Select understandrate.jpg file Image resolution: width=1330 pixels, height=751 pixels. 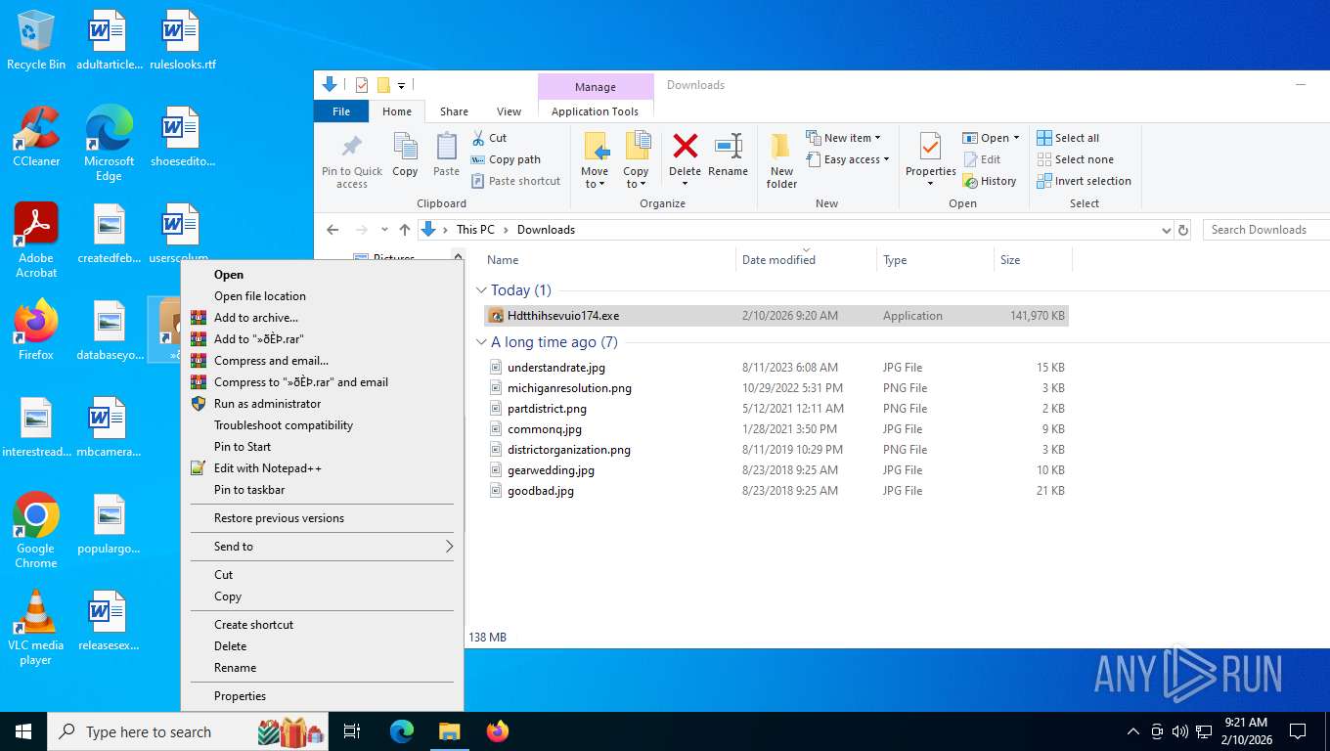point(555,368)
